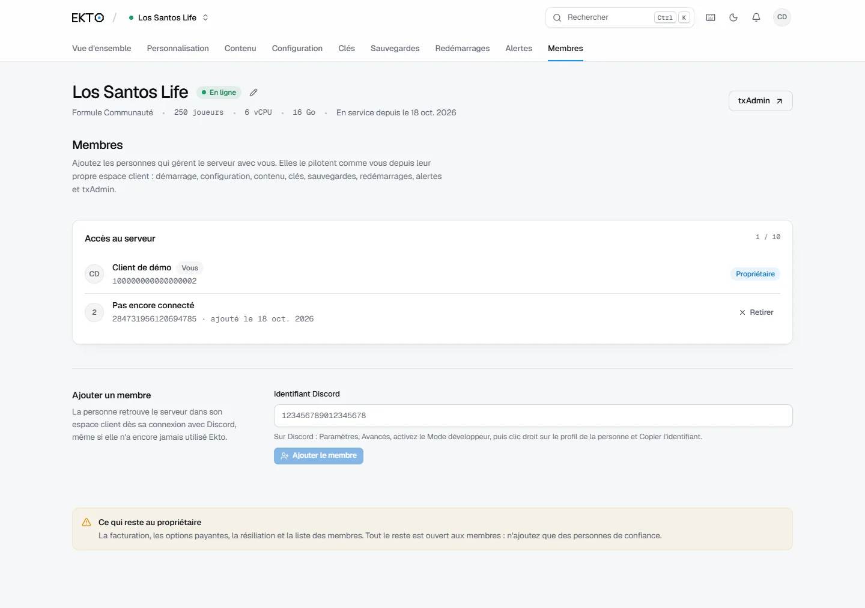Open the Redémarrages tab

463,49
